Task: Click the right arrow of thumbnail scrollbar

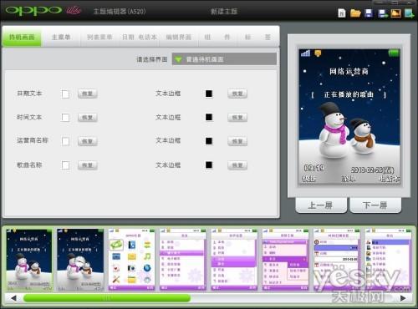Action: [x=403, y=298]
